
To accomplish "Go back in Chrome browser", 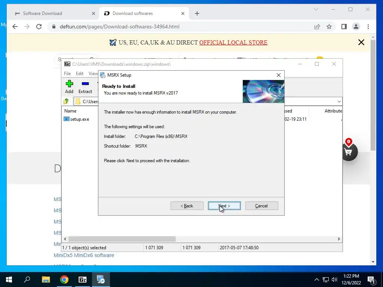I will [x=15, y=27].
